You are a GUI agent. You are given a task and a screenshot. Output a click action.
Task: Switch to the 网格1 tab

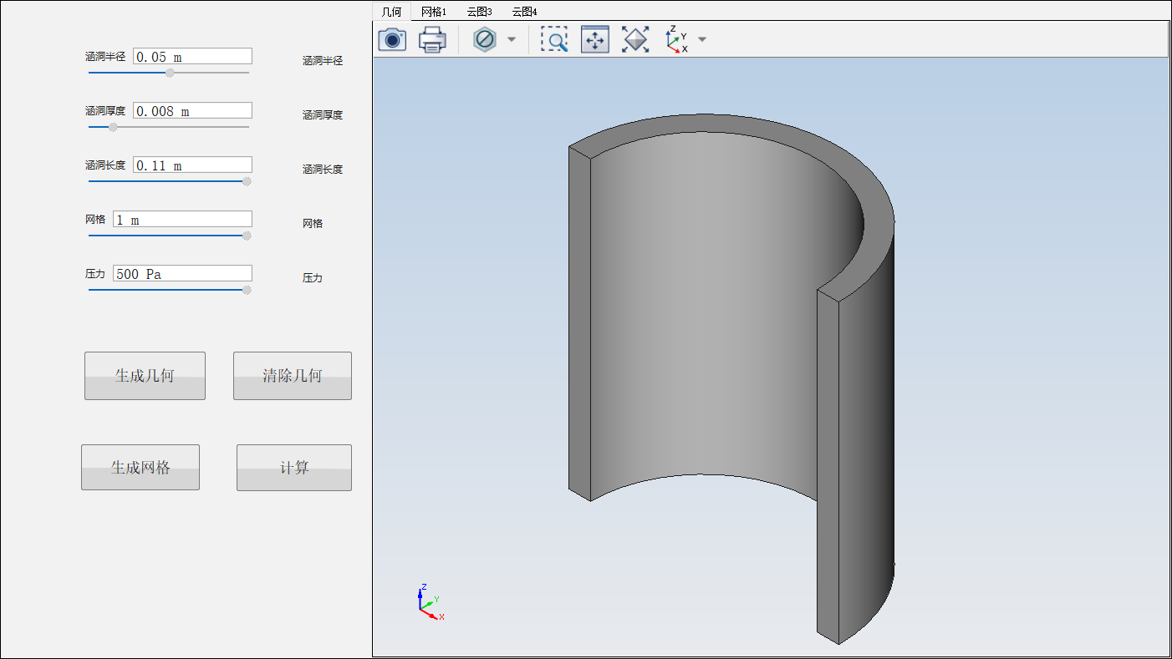(434, 12)
